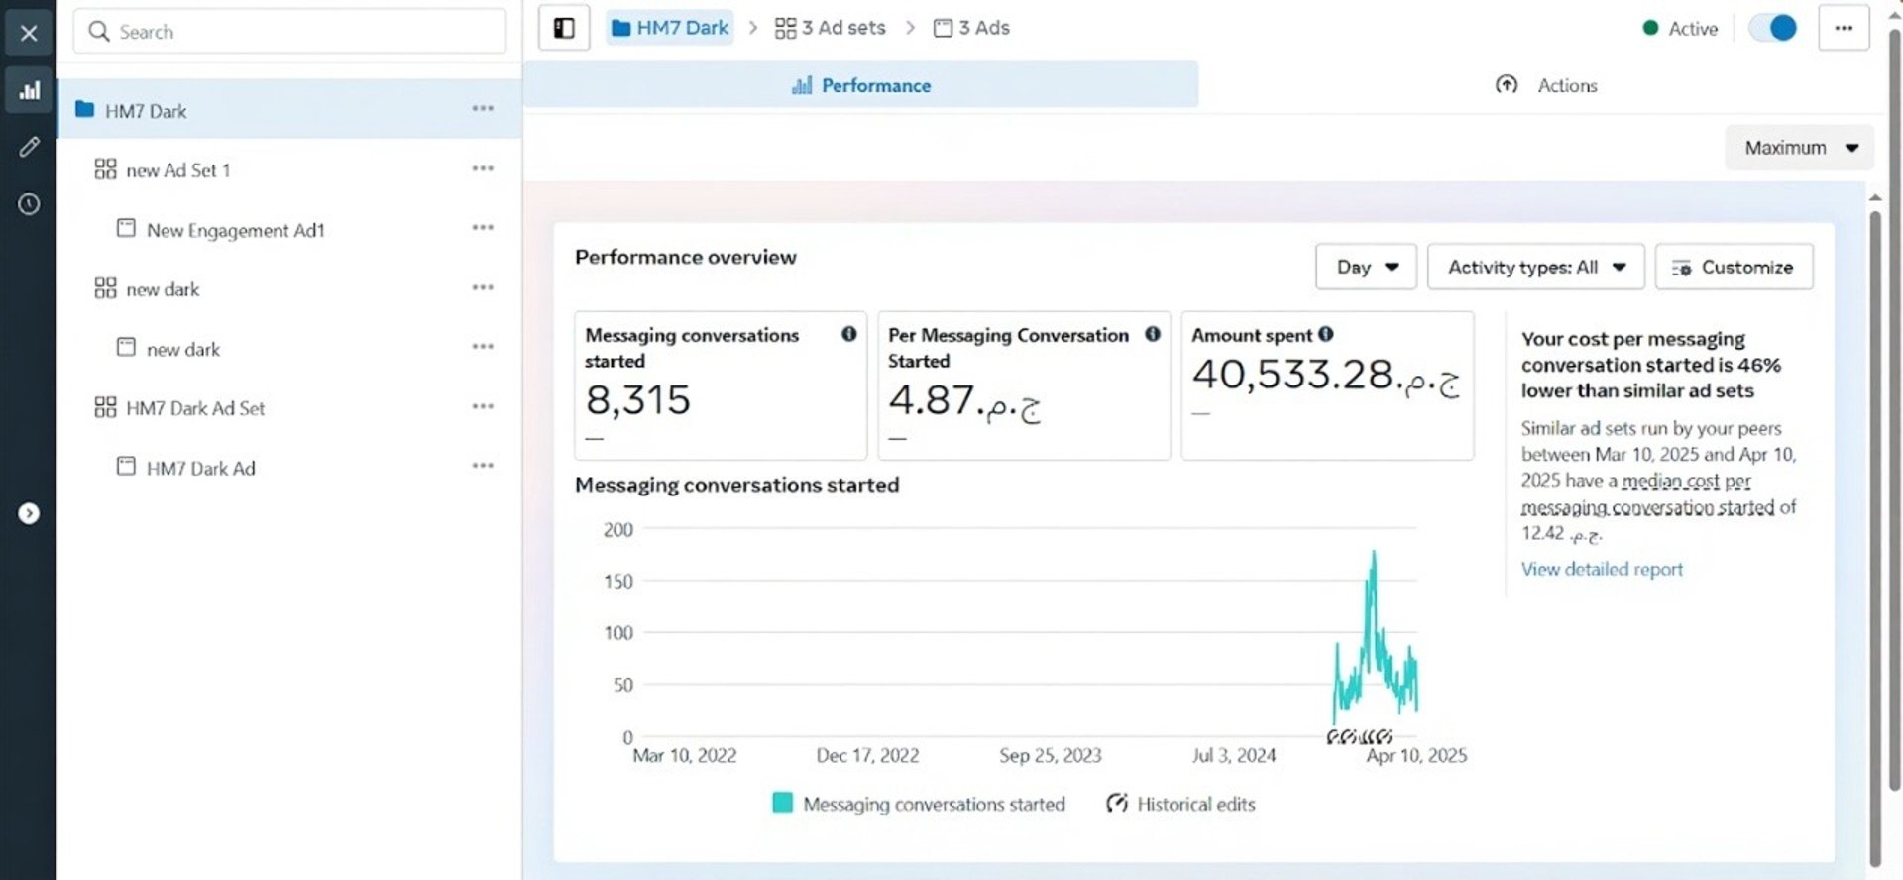Select the pencil edit icon in the left rail
The width and height of the screenshot is (1903, 880).
(29, 147)
